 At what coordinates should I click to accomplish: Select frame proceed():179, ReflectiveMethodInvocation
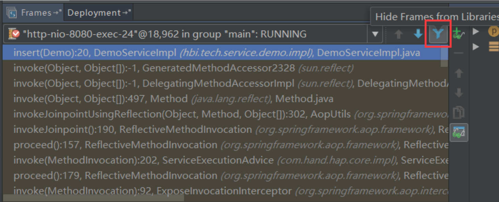[225, 175]
